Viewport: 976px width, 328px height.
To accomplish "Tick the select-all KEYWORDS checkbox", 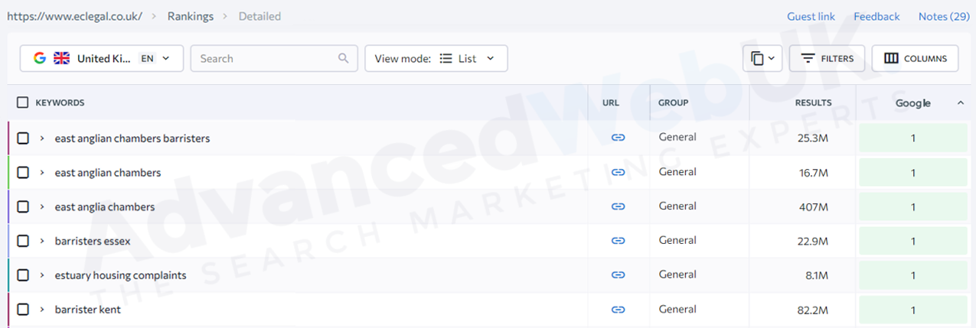I will pos(23,102).
